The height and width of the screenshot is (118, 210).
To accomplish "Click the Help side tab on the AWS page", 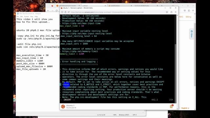I will 192,34.
